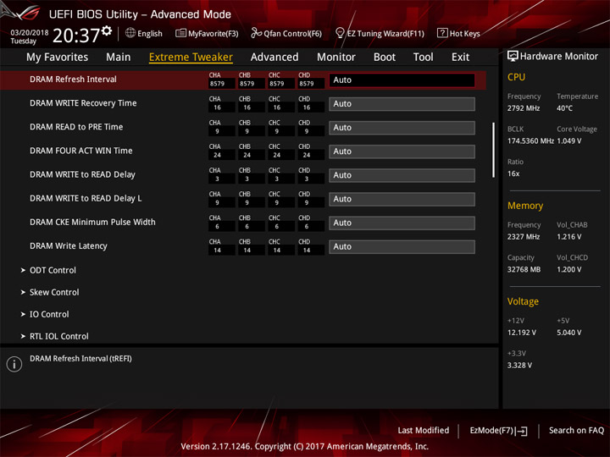Image resolution: width=610 pixels, height=457 pixels.
Task: Open the Tool tab
Action: pos(423,58)
